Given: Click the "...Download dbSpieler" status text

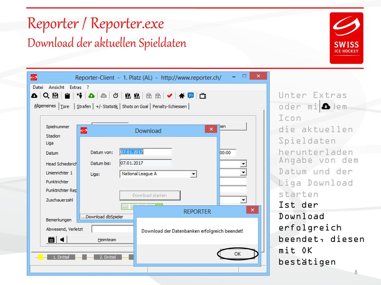Looking at the screenshot, I should tap(102, 217).
